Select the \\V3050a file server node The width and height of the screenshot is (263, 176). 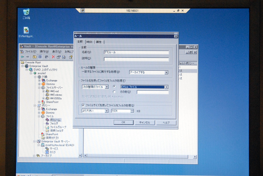54,98
